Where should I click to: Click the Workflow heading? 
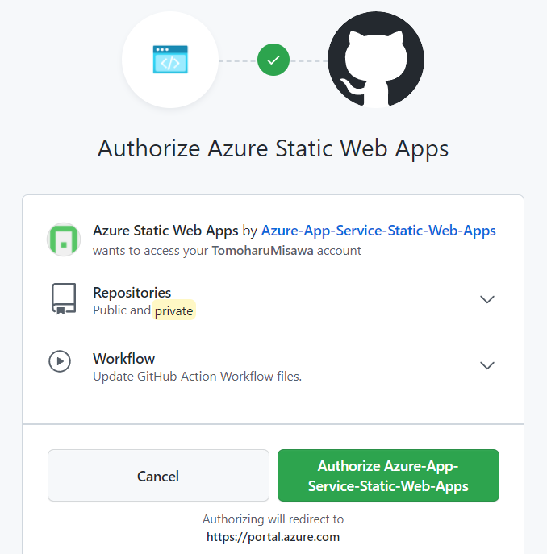(123, 359)
